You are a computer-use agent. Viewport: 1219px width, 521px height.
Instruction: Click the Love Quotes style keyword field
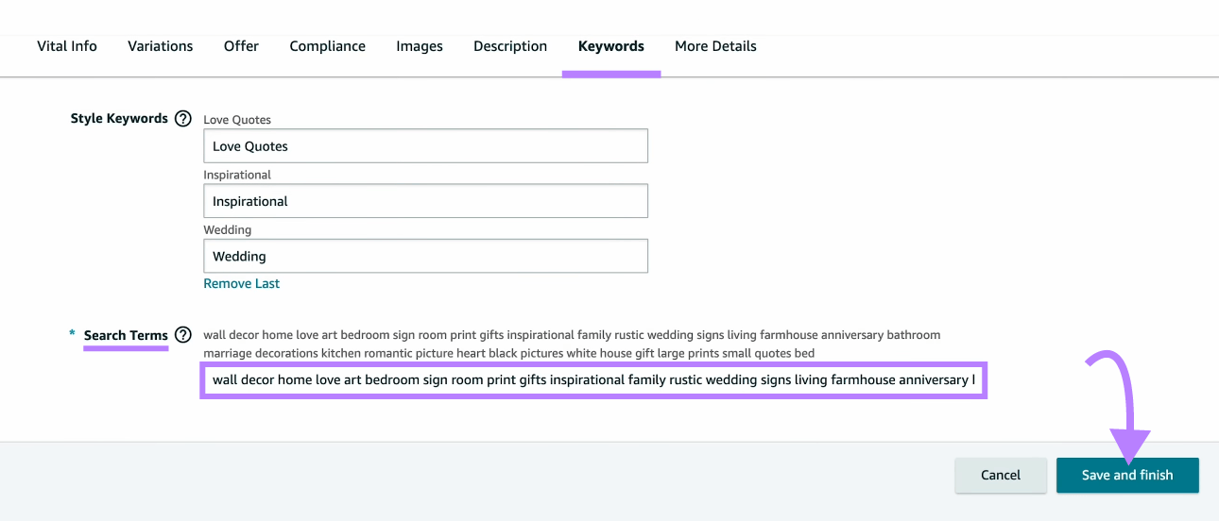coord(425,146)
